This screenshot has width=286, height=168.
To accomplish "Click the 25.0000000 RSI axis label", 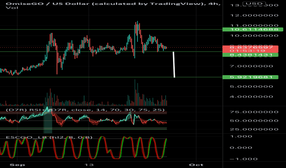I will pyautogui.click(x=254, y=129).
